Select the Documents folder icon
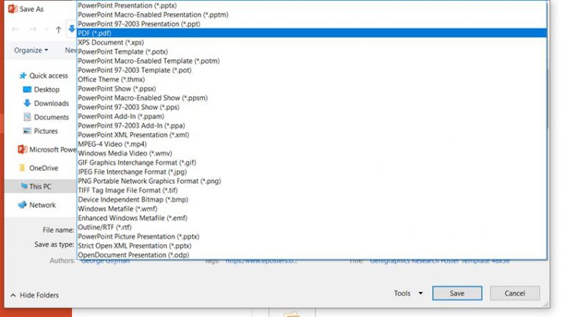564x317 pixels. 27,117
